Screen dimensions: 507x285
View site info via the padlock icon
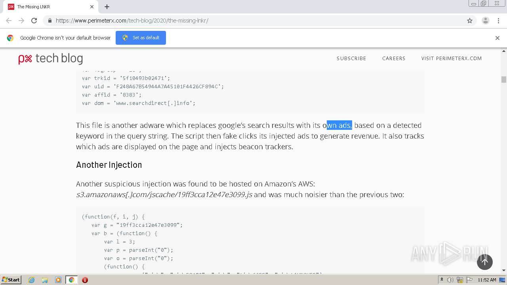pos(50,21)
